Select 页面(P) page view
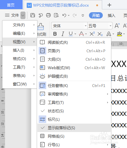The image size is (127, 148). [x=74, y=51]
